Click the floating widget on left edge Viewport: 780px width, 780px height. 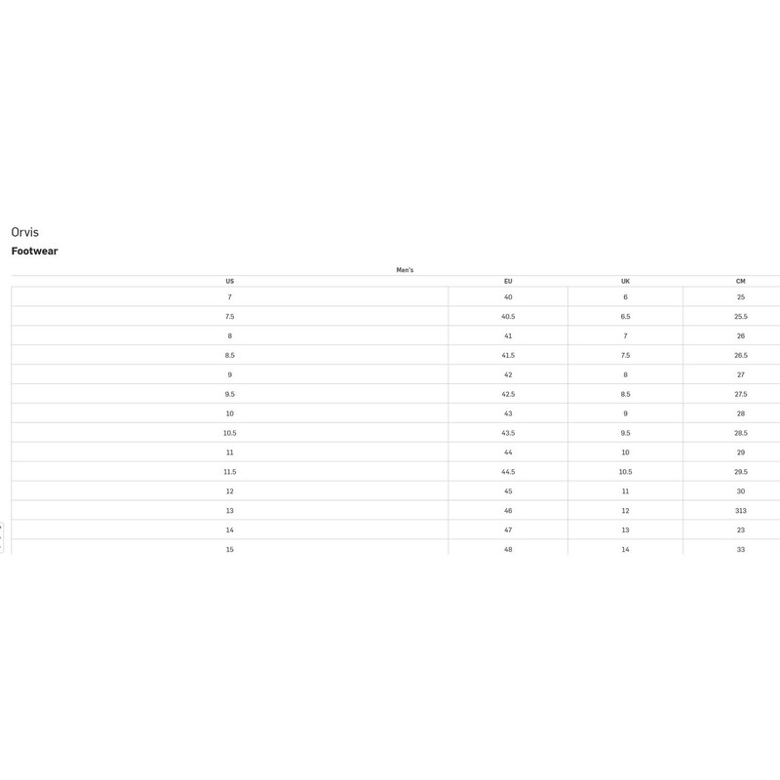pos(2,536)
